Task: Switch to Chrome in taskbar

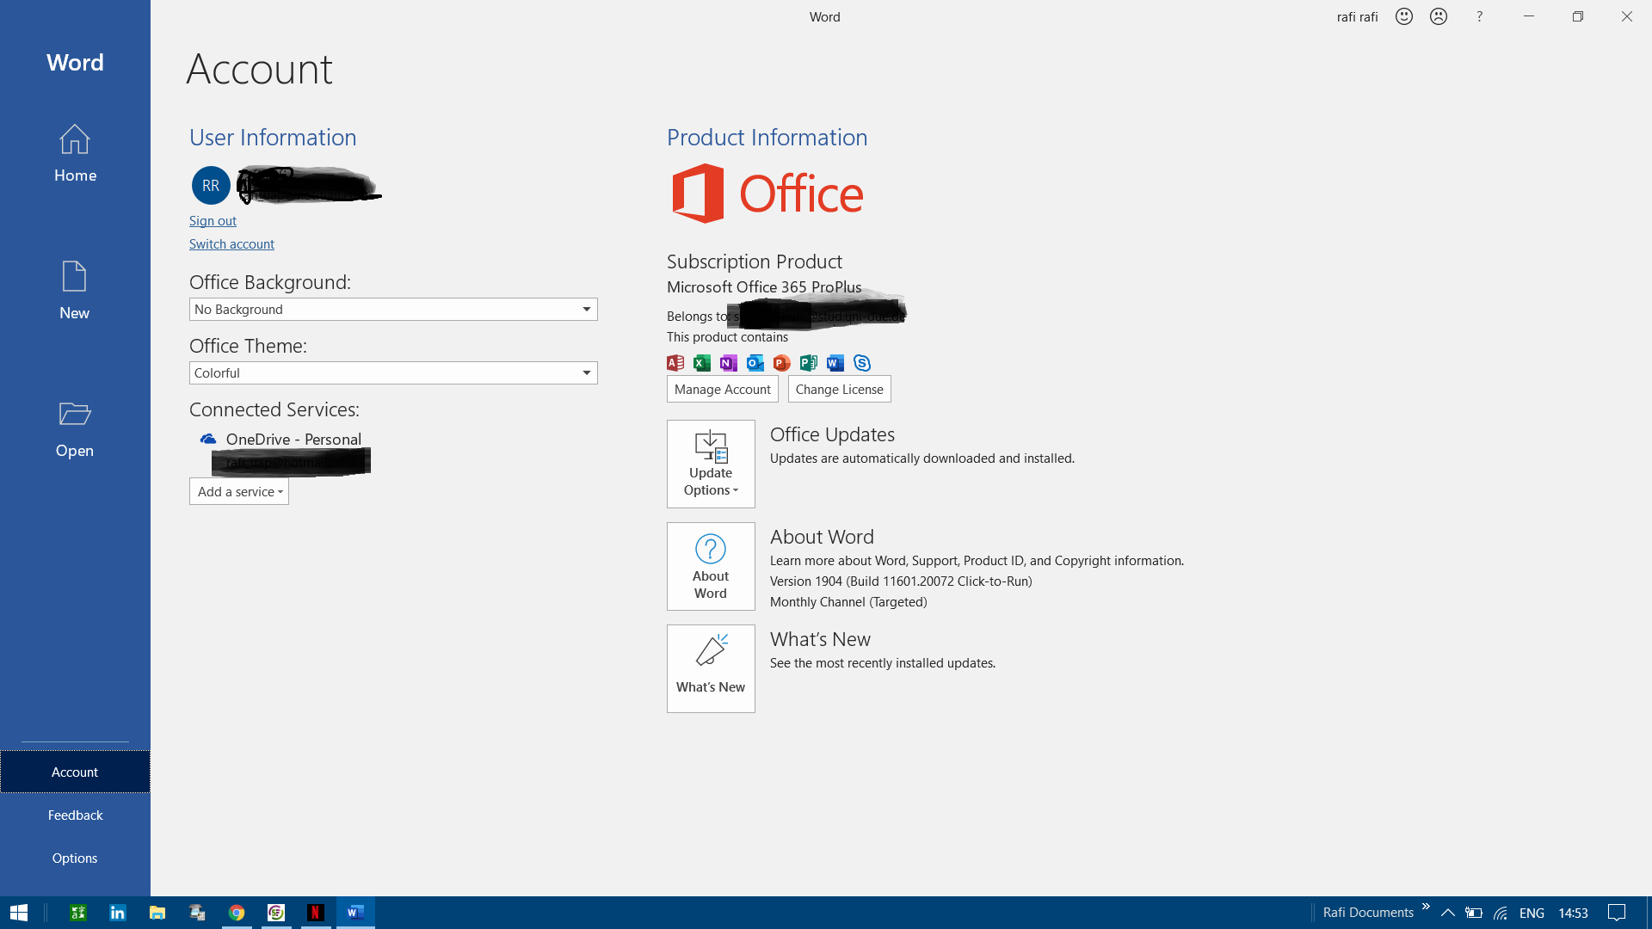Action: 237,913
